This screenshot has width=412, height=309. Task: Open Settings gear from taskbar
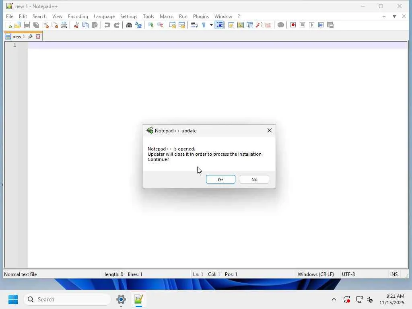coord(121,299)
